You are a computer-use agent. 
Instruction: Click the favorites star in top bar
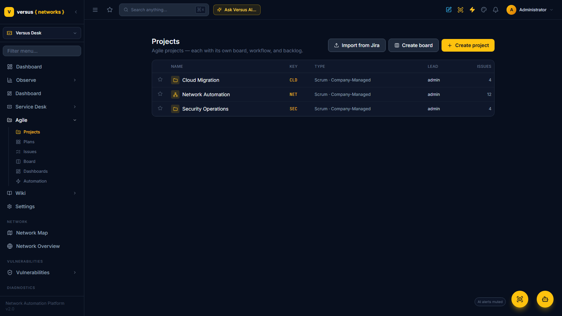click(110, 10)
